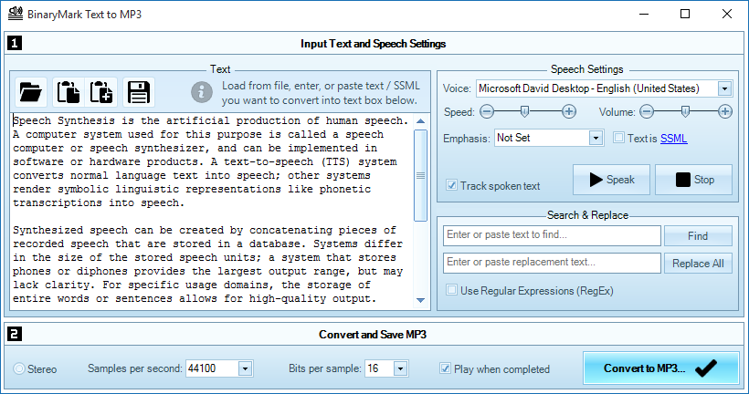Viewport: 749px width, 394px height.
Task: Click the volume slider handle
Action: (x=685, y=111)
